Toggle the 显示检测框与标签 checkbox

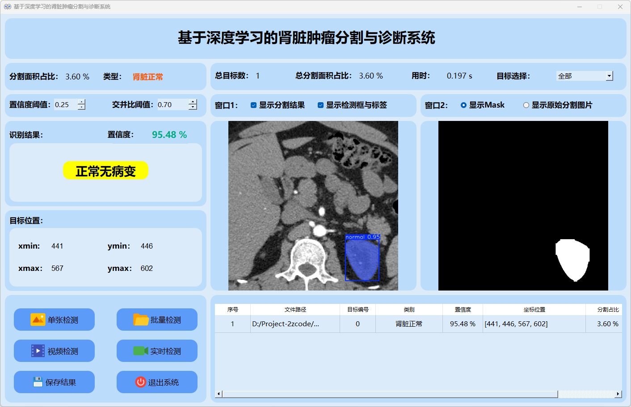pyautogui.click(x=320, y=105)
